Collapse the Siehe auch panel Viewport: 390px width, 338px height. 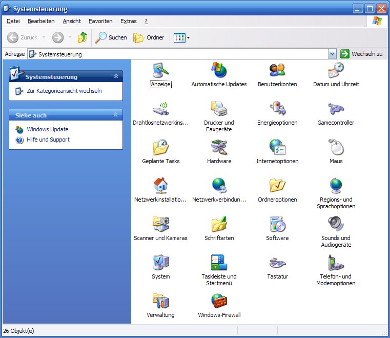click(116, 115)
